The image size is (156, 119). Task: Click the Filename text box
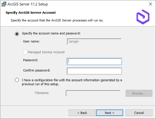point(93,93)
